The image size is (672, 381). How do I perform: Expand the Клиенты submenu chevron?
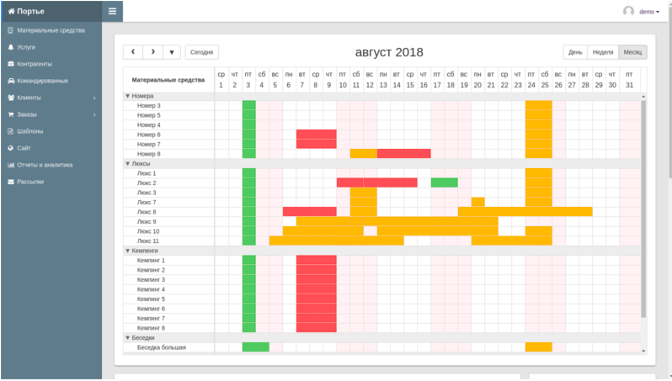pyautogui.click(x=94, y=98)
